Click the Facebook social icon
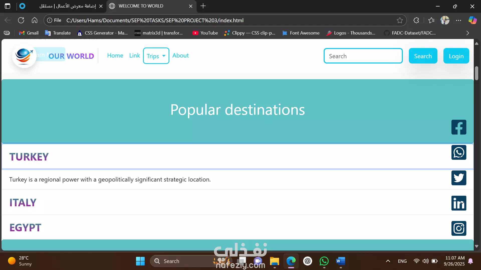481x270 pixels. (x=459, y=127)
